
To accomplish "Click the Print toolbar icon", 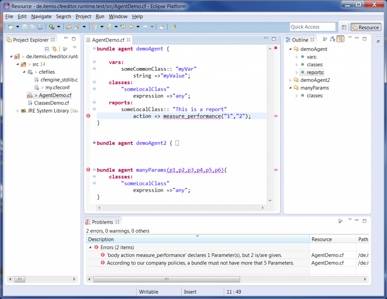I will click(x=40, y=27).
